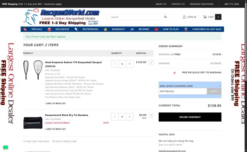
Task: Open cart item count badge
Action: [218, 17]
